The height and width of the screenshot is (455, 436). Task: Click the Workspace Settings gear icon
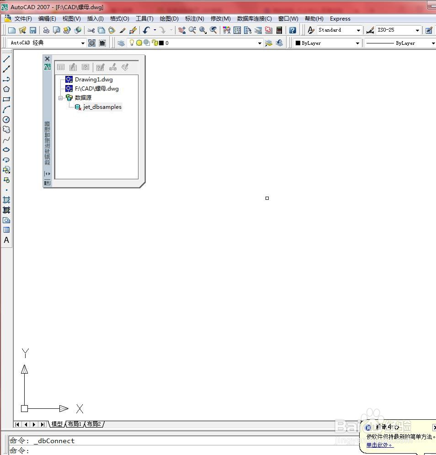point(92,43)
